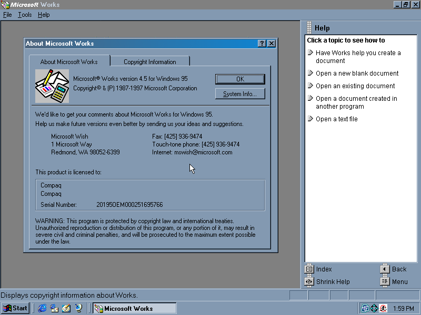Click the Microsoft Works taskbar button
421x315 pixels.
coord(135,308)
